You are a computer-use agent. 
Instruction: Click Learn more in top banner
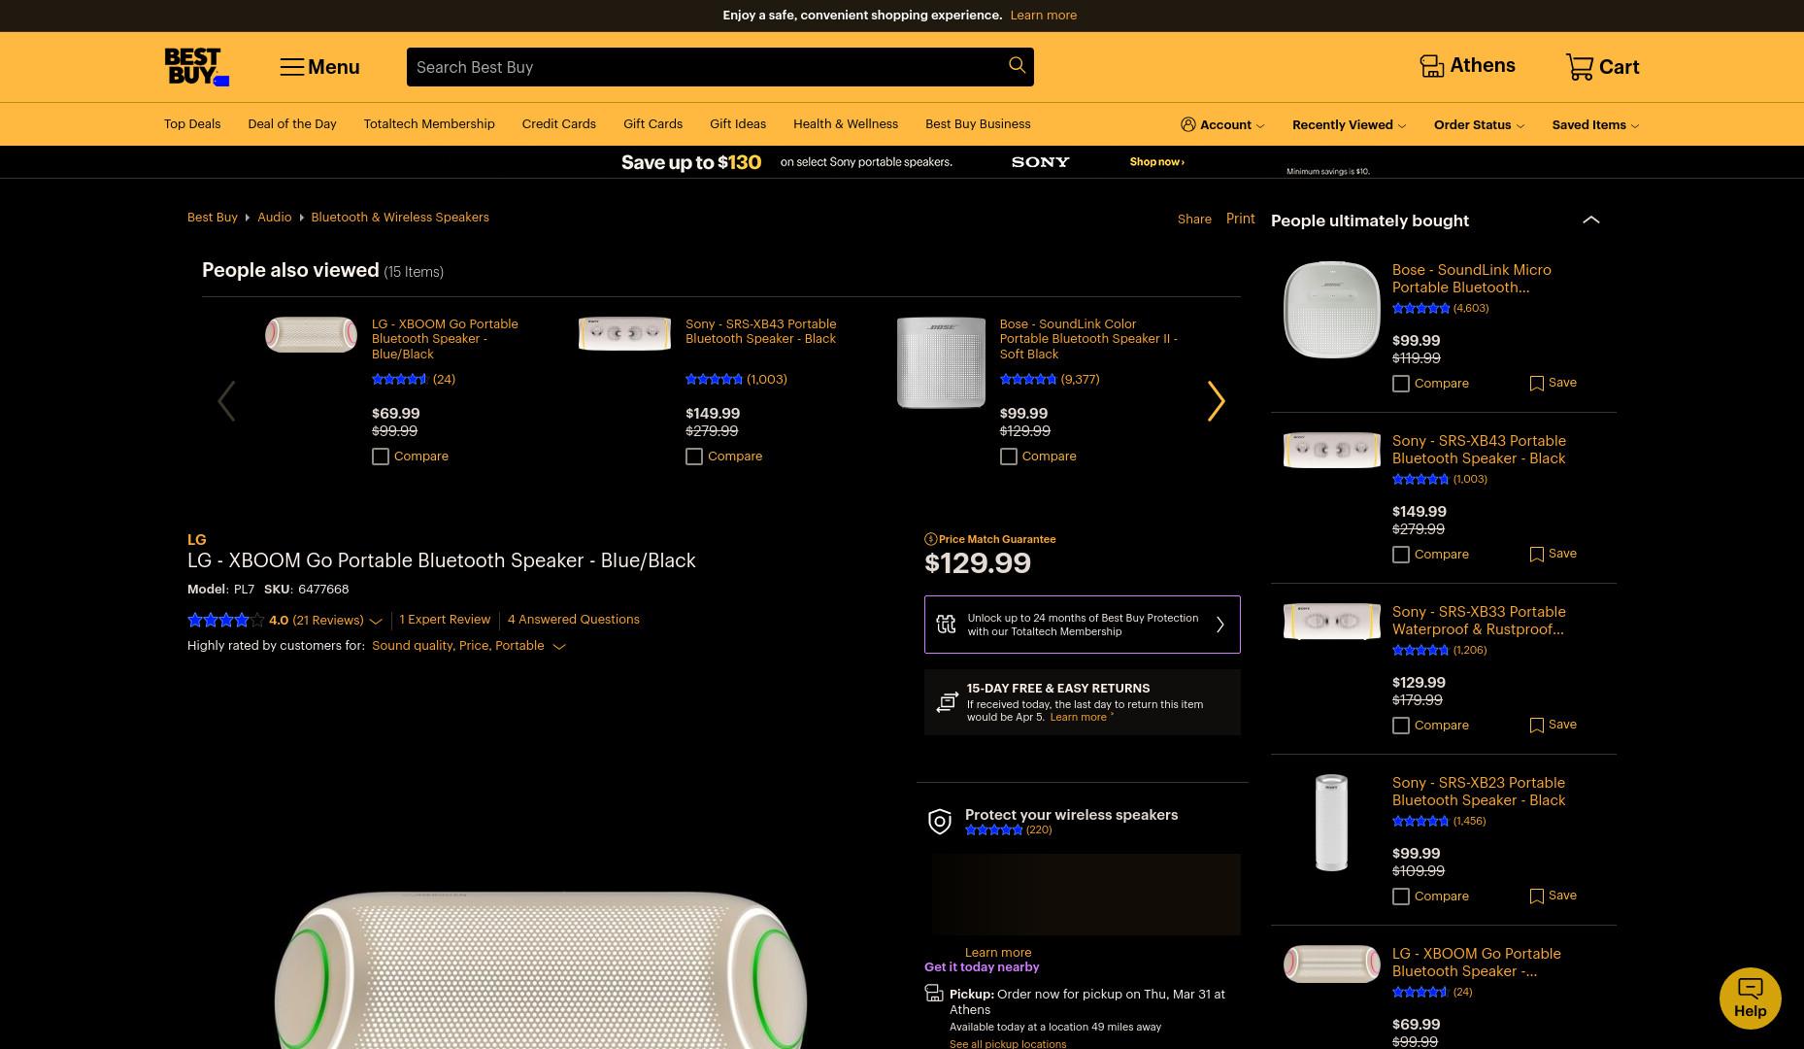pyautogui.click(x=1043, y=16)
